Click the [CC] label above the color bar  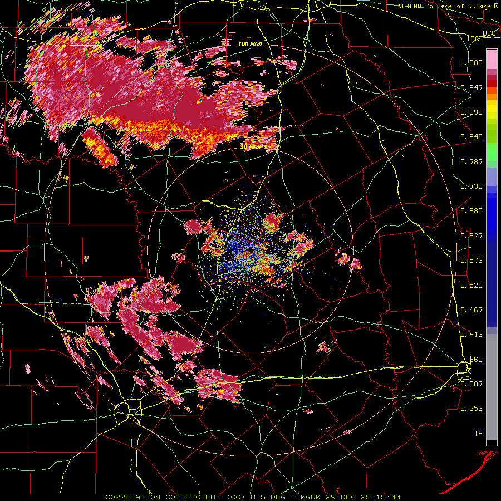[x=475, y=38]
